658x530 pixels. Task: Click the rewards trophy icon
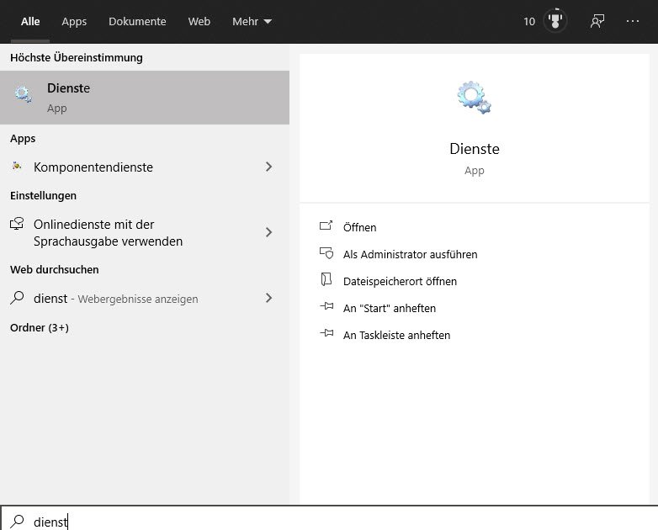coord(555,21)
